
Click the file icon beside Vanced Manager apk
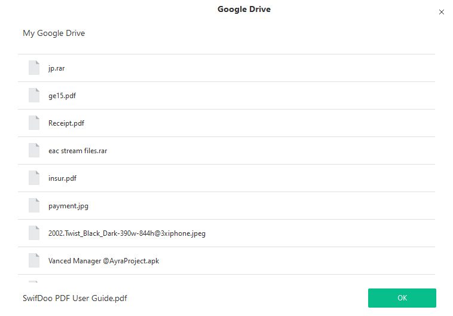tap(34, 260)
